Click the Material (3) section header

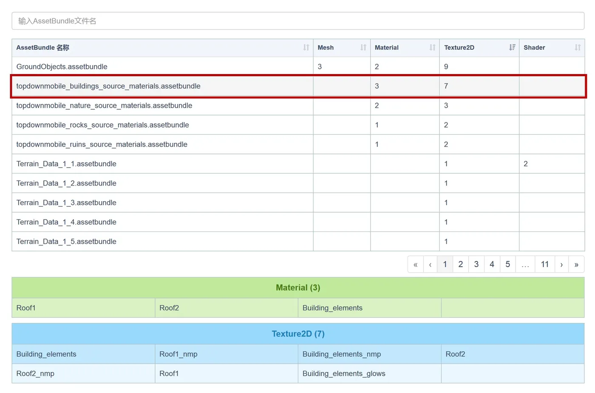[298, 288]
